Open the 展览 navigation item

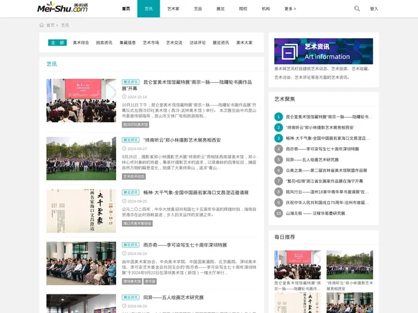(x=221, y=9)
